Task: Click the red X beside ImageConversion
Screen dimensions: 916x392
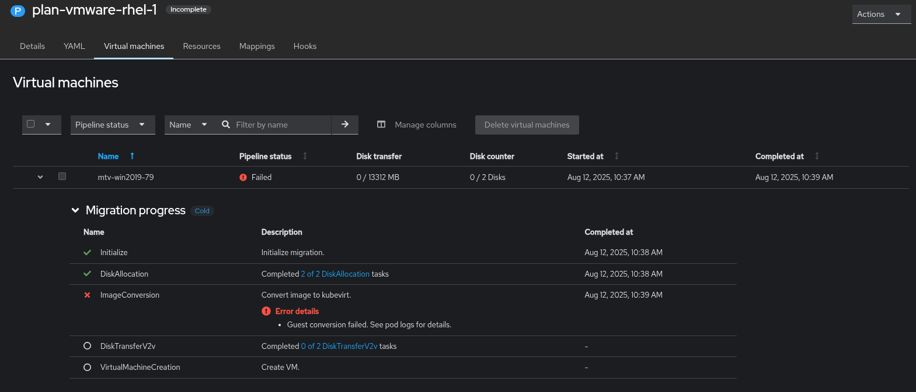Action: coord(87,295)
